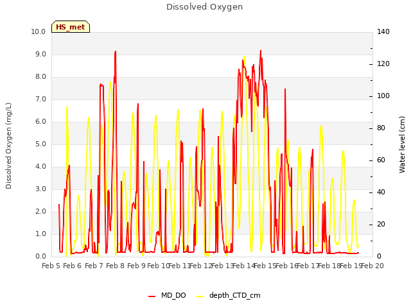Click the 10.0 left axis tick label
The image size is (411, 308).
[x=39, y=31]
